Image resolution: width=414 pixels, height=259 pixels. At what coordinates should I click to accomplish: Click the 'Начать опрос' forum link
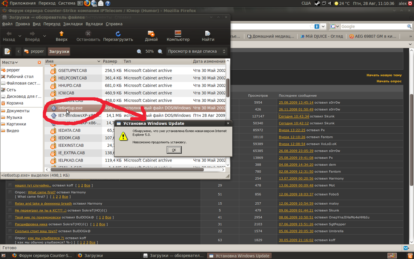pyautogui.click(x=389, y=81)
